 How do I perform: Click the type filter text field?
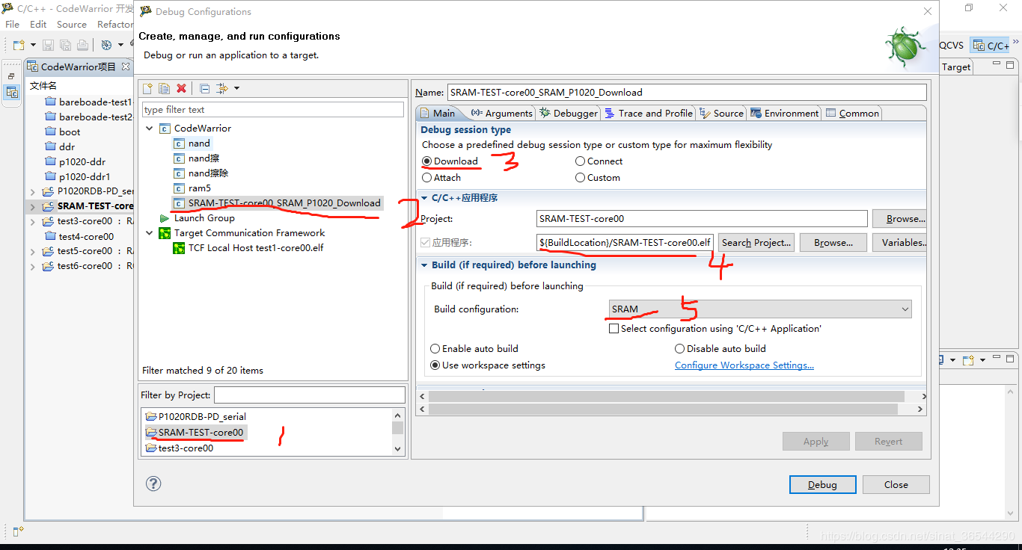272,110
